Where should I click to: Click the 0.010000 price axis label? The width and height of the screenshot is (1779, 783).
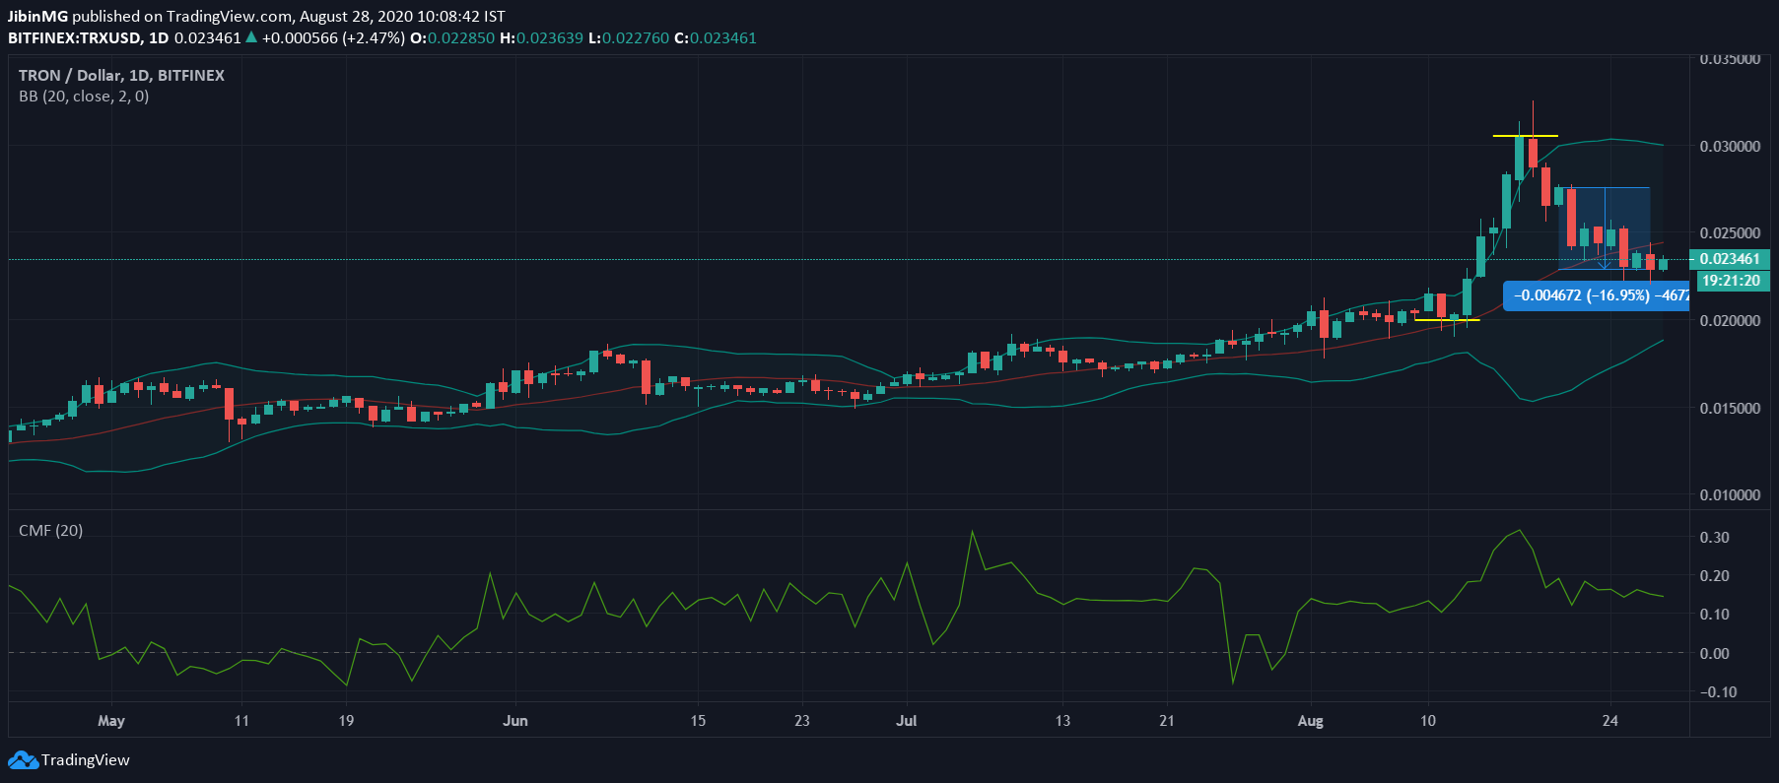pos(1730,494)
